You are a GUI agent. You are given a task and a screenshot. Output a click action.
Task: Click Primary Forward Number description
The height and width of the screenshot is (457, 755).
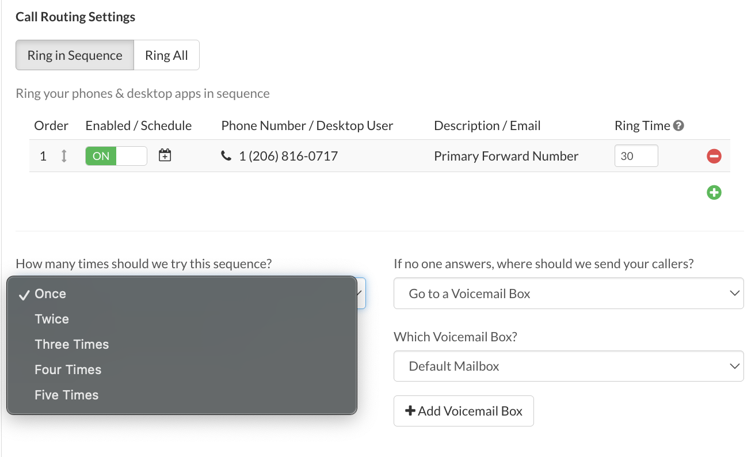[506, 156]
